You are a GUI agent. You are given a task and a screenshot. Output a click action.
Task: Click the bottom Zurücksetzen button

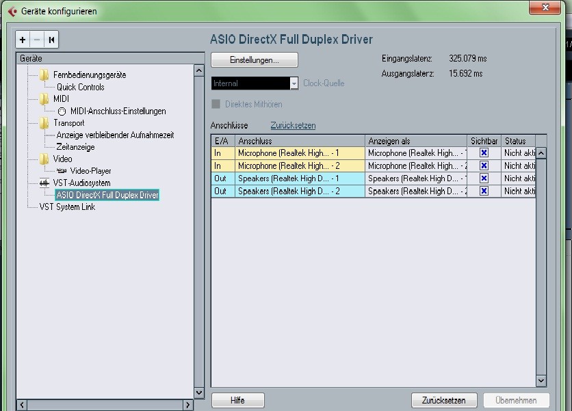click(x=444, y=401)
